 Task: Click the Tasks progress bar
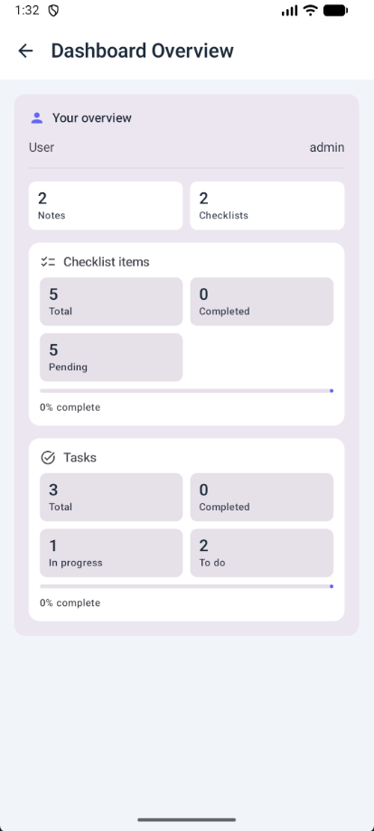[186, 586]
